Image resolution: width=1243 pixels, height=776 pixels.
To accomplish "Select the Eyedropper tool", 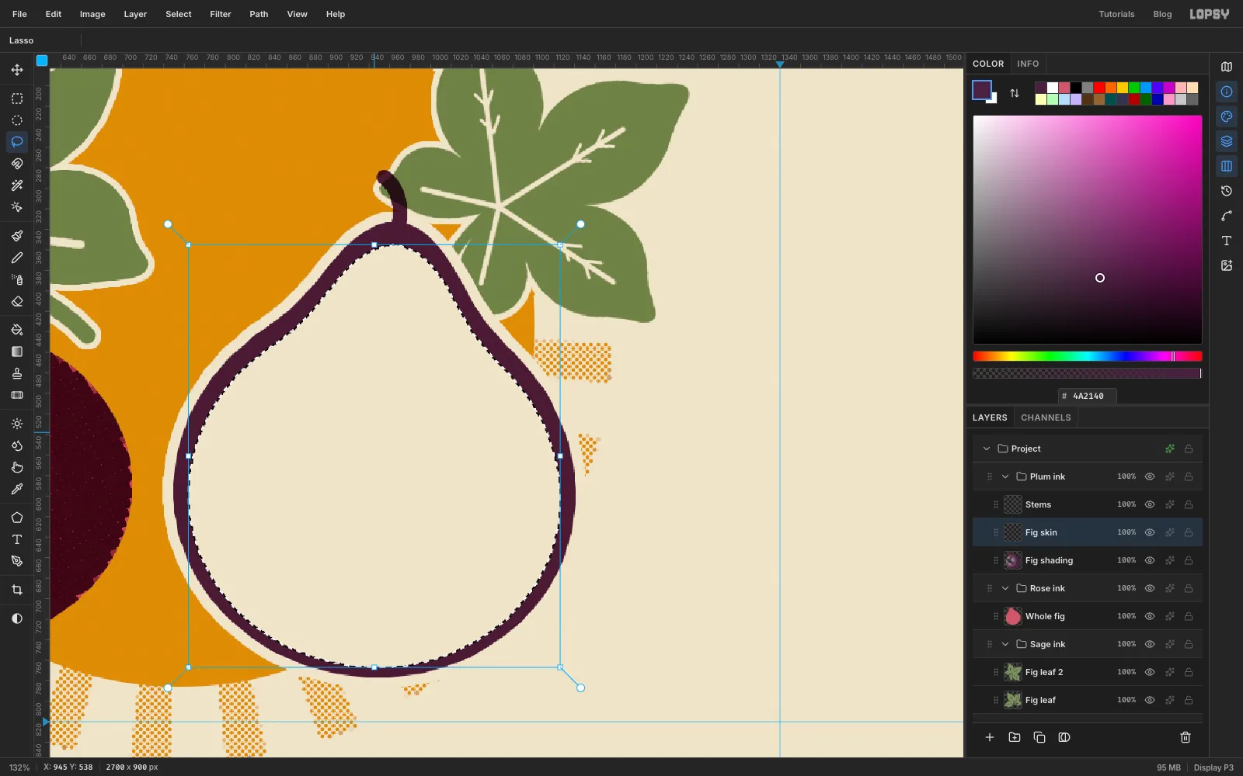I will [x=17, y=489].
